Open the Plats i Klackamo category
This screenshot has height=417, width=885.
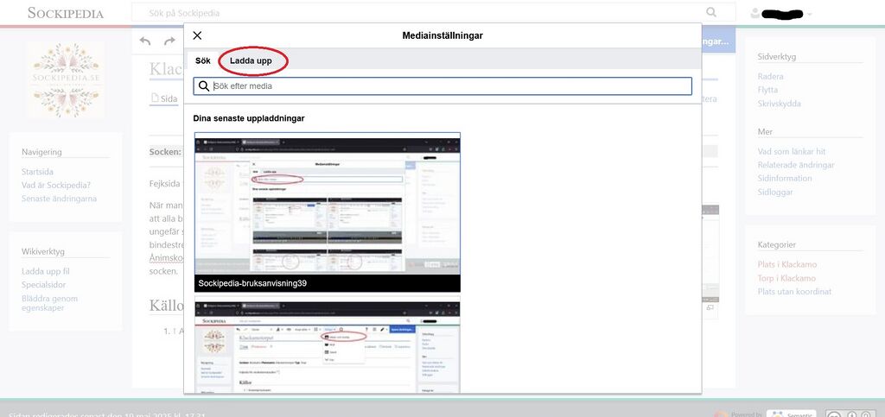click(786, 264)
